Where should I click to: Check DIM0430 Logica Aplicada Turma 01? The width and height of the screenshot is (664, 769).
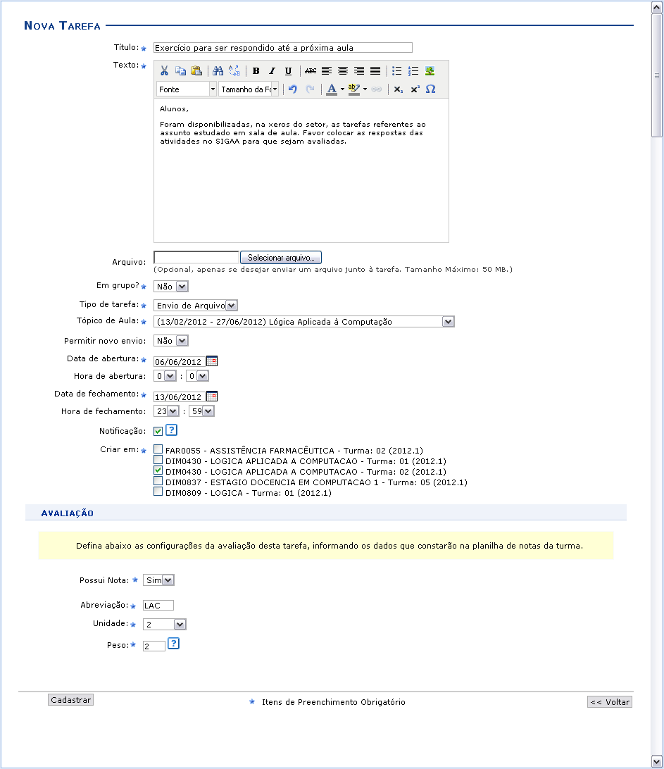click(x=158, y=460)
